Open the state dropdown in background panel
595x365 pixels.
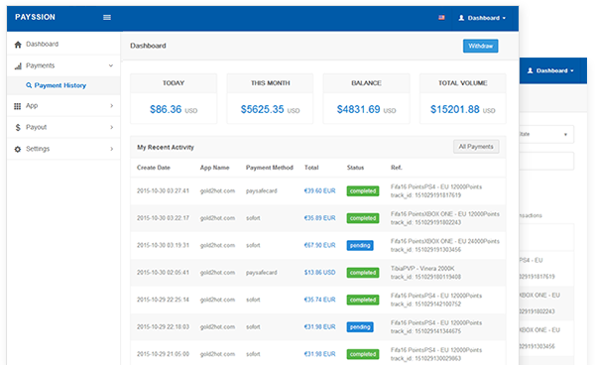coord(546,134)
